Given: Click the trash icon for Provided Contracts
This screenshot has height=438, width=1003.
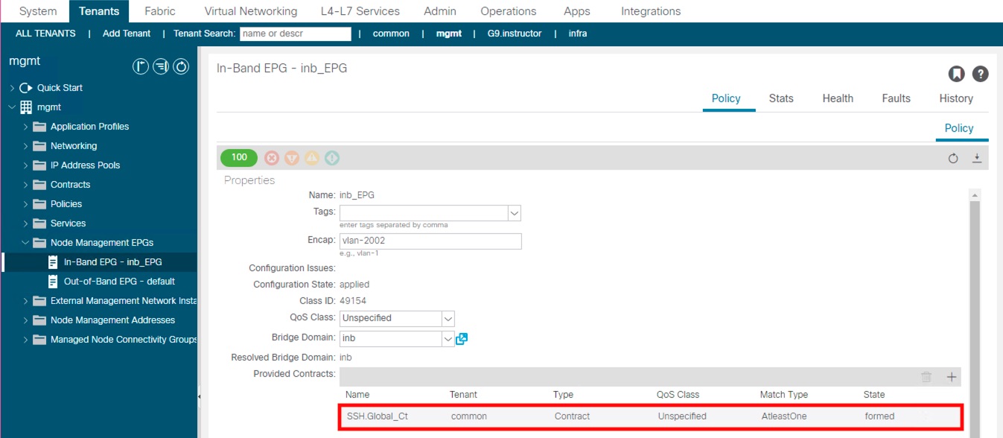Looking at the screenshot, I should (x=926, y=377).
